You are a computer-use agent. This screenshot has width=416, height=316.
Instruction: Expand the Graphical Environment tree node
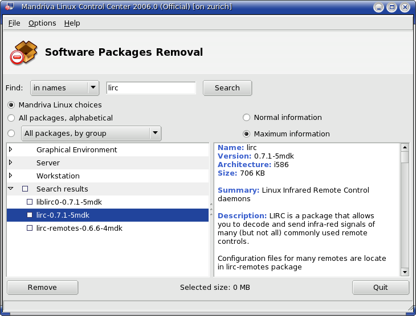pos(11,149)
